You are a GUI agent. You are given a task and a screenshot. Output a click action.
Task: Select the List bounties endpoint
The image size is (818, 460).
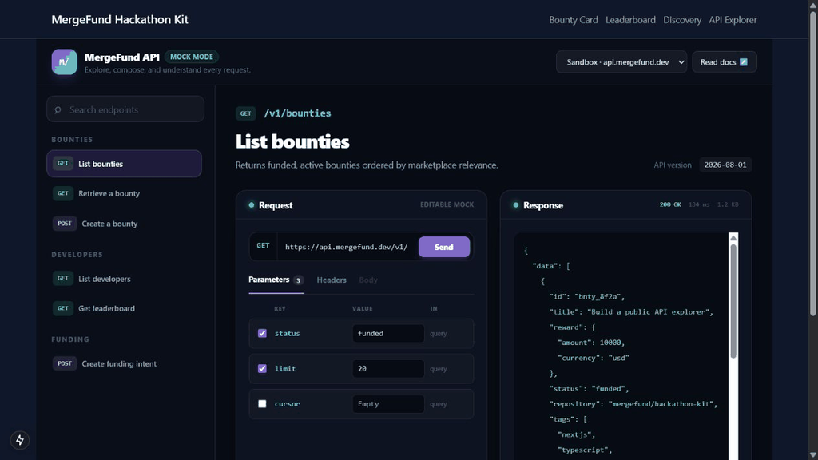(124, 164)
